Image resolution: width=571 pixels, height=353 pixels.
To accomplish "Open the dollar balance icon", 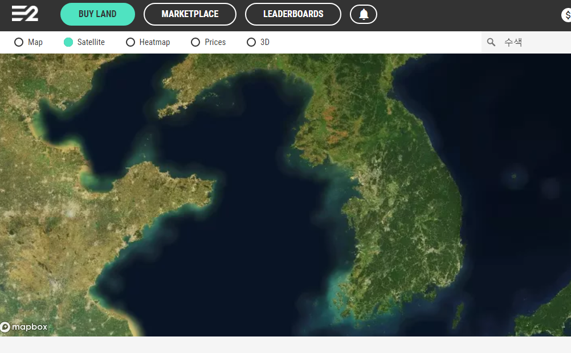I will (x=566, y=15).
